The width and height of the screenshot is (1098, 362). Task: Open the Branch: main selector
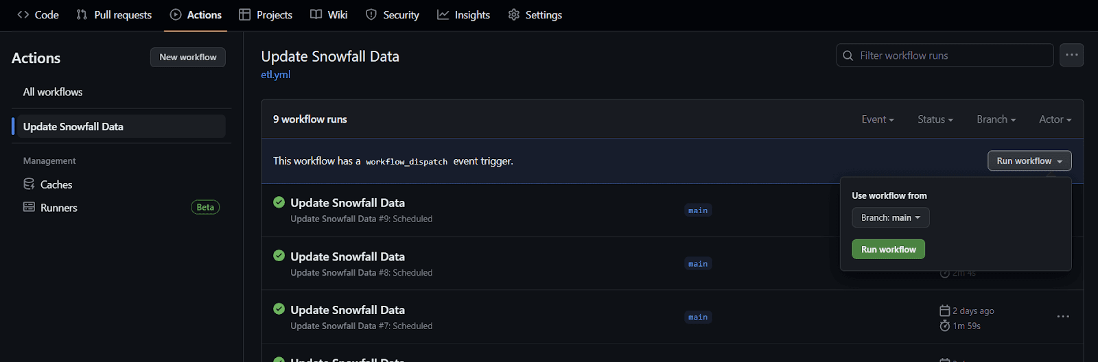pos(890,218)
